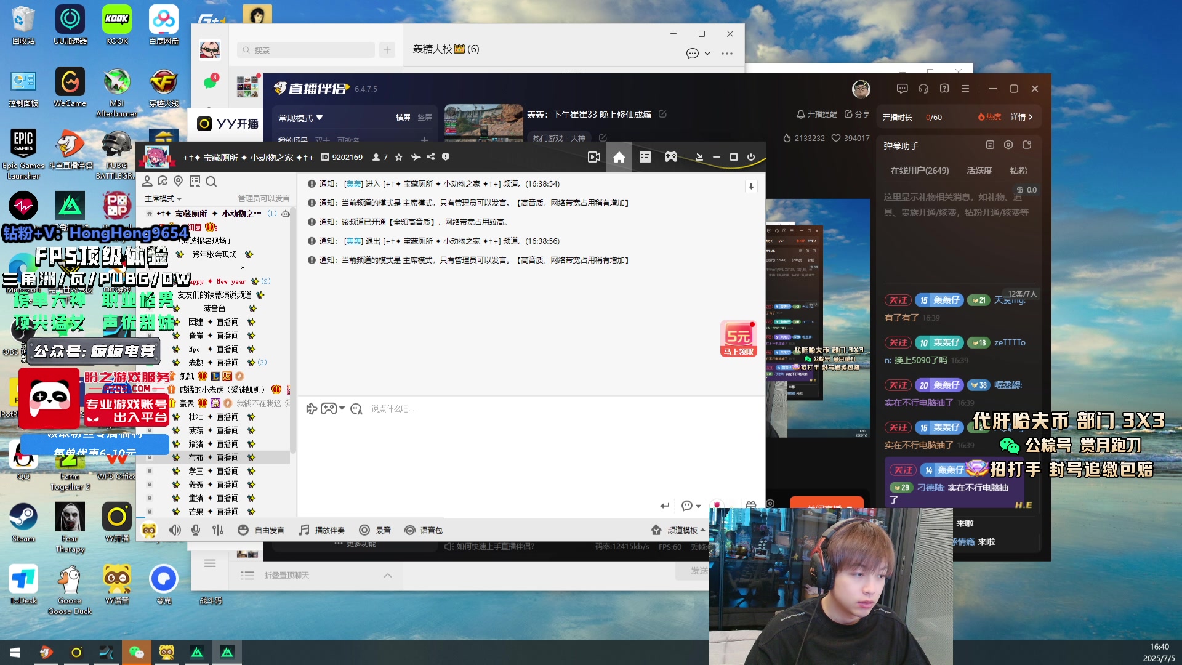Open 详情 details chevron for broadcast duration
This screenshot has width=1182, height=665.
coord(1022,117)
